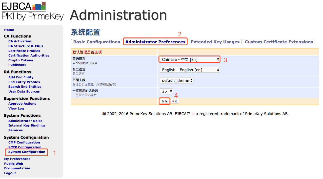Image resolution: width=323 pixels, height=179 pixels.
Task: Open the System Configuration sidebar link
Action: point(27,152)
